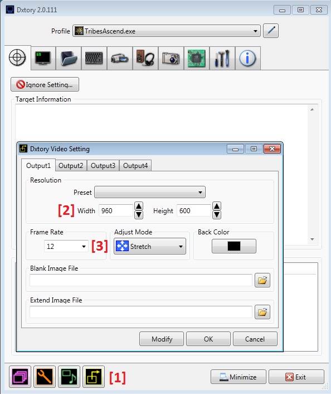Close the Dxtory main window
This screenshot has height=394, width=331.
pyautogui.click(x=319, y=10)
